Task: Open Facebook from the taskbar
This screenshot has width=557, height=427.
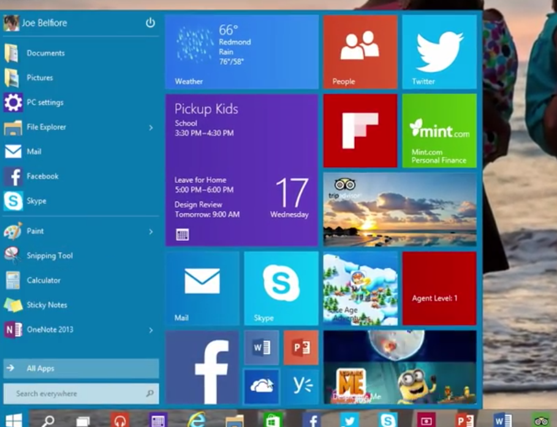Action: coord(311,421)
